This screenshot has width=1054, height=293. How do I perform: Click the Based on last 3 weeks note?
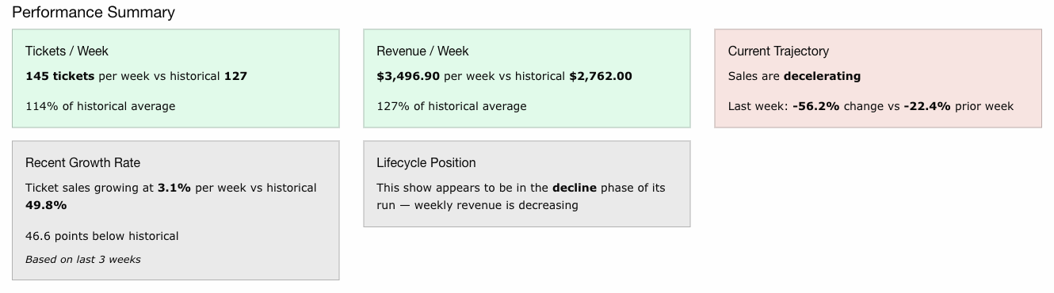point(82,259)
